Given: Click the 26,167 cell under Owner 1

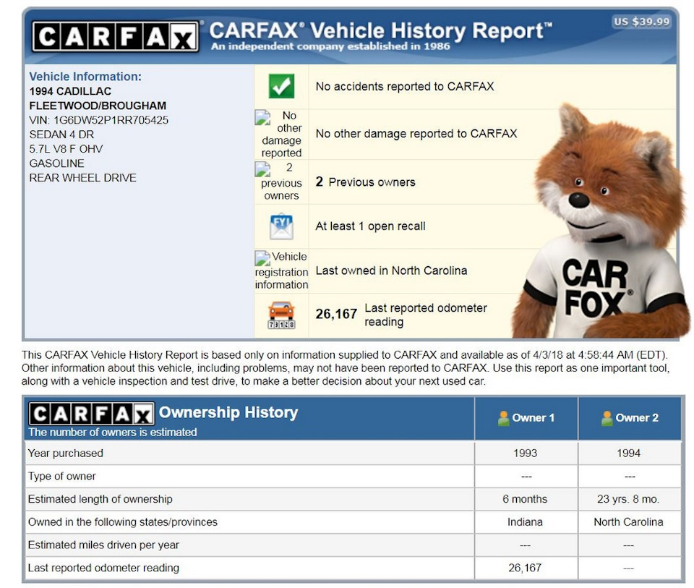Looking at the screenshot, I should tap(525, 568).
